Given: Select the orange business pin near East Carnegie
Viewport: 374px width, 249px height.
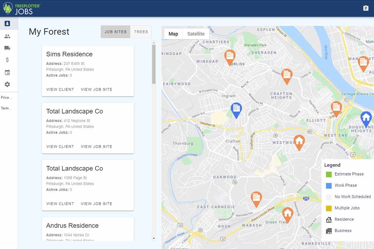Looking at the screenshot, I should 257,199.
